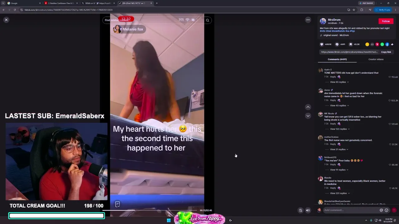Bookmark the video with the save icon

(x=351, y=44)
